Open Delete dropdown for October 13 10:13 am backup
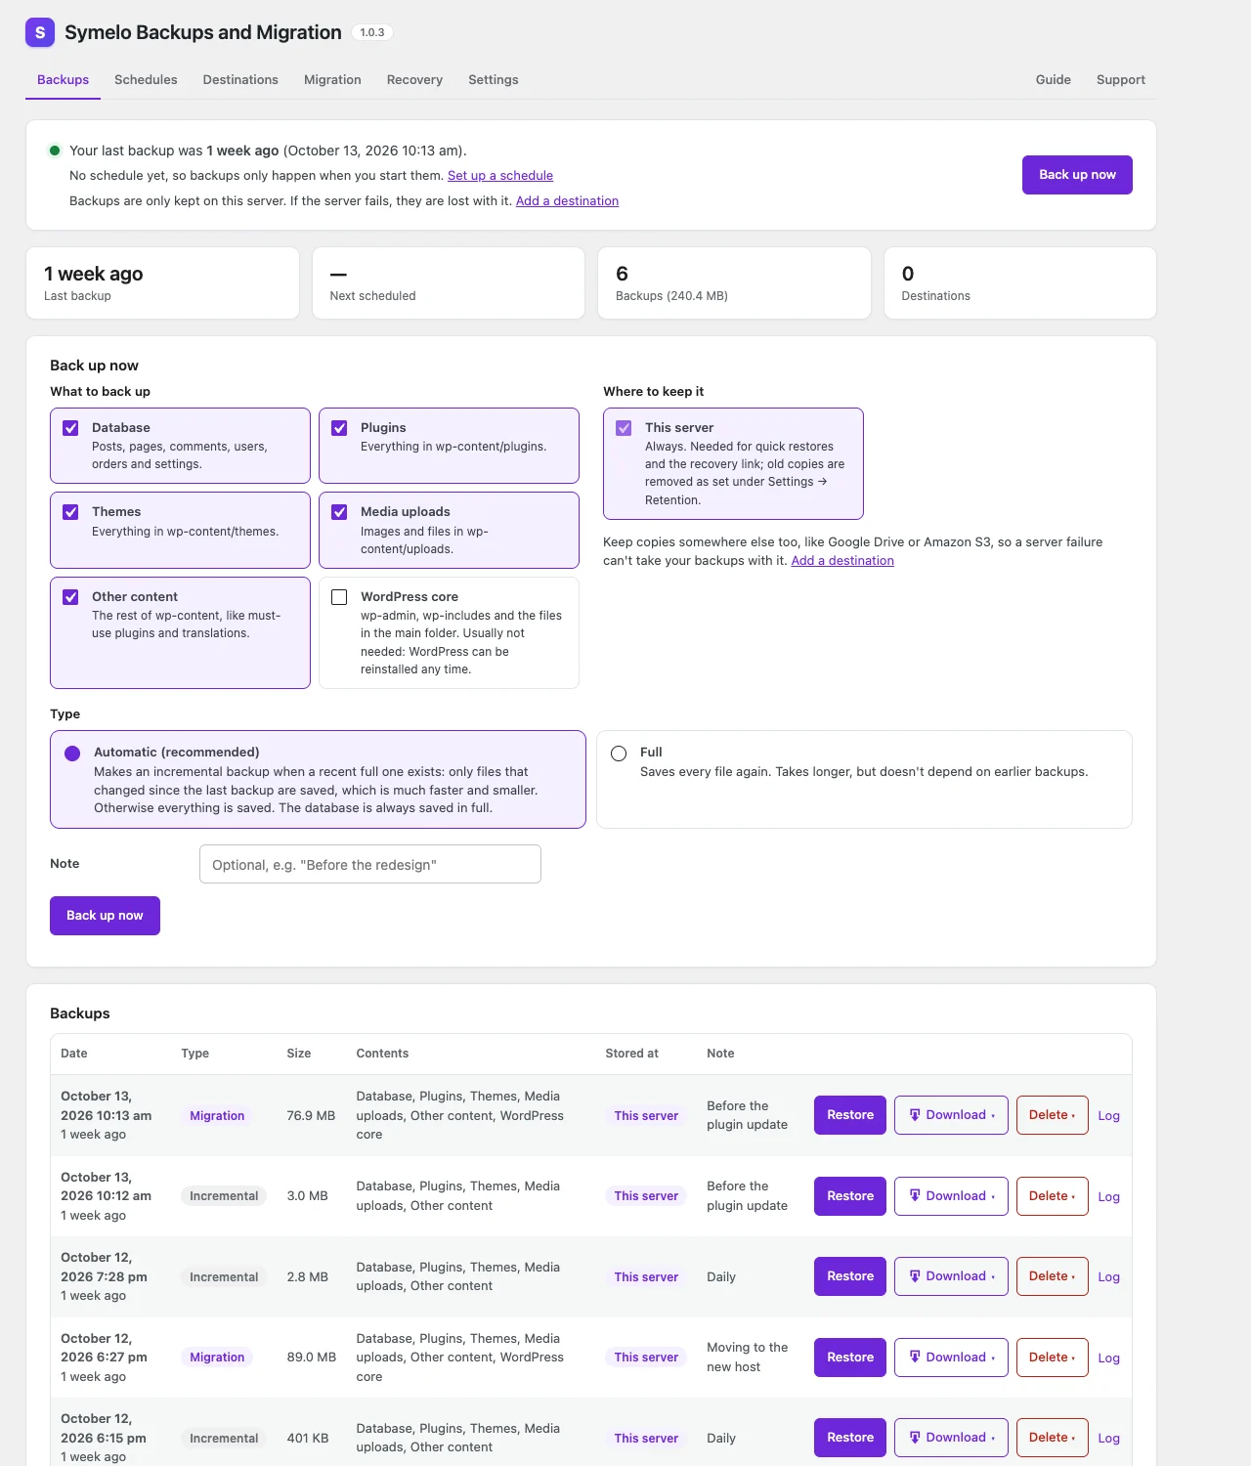Viewport: 1251px width, 1466px height. click(1053, 1115)
